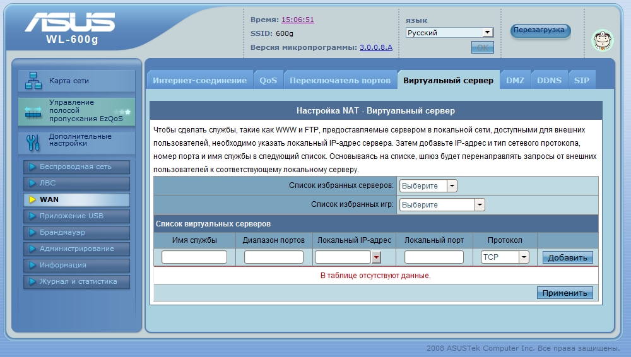
Task: Click arrow icon beside Брандмауэр
Action: (x=33, y=233)
